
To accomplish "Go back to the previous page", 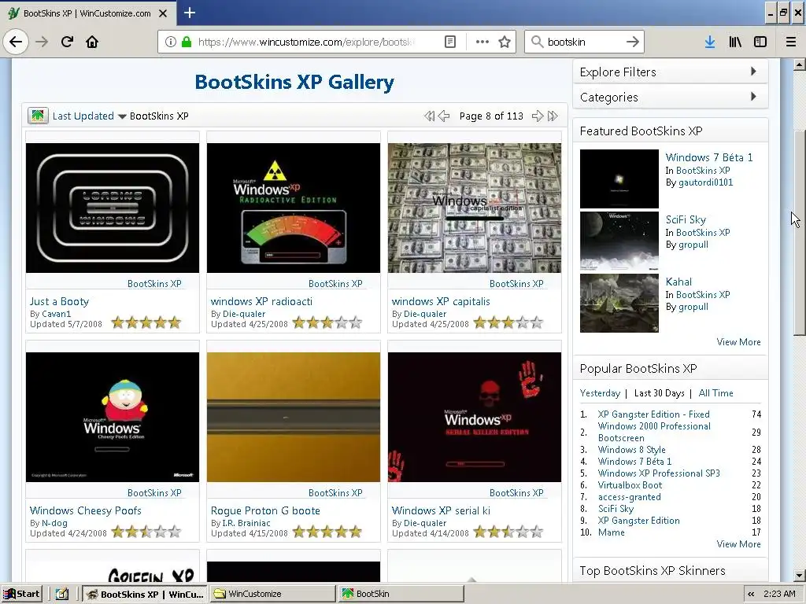I will coord(16,42).
